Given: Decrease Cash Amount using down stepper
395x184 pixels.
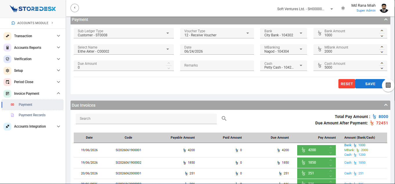Looking at the screenshot, I should (382, 68).
